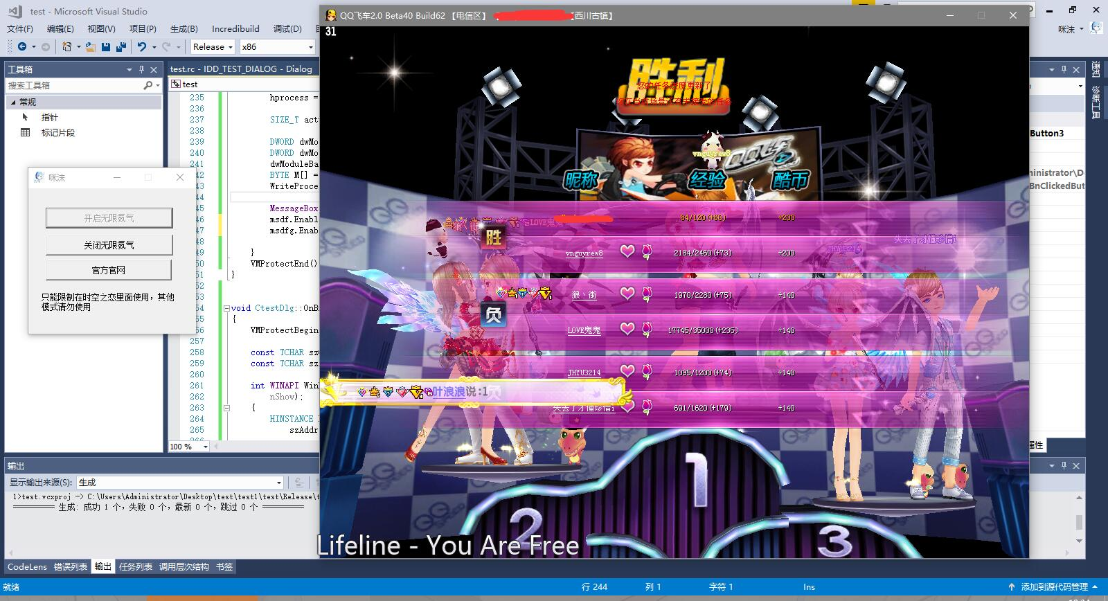Click the greyed navigate forward icon
The width and height of the screenshot is (1108, 601).
point(46,46)
